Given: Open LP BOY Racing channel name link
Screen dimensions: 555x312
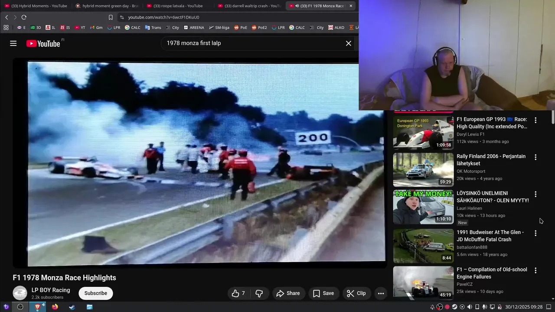Looking at the screenshot, I should click(x=51, y=290).
